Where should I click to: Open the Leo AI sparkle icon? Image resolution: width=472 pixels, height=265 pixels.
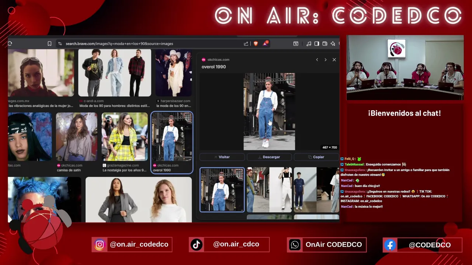coord(333,43)
